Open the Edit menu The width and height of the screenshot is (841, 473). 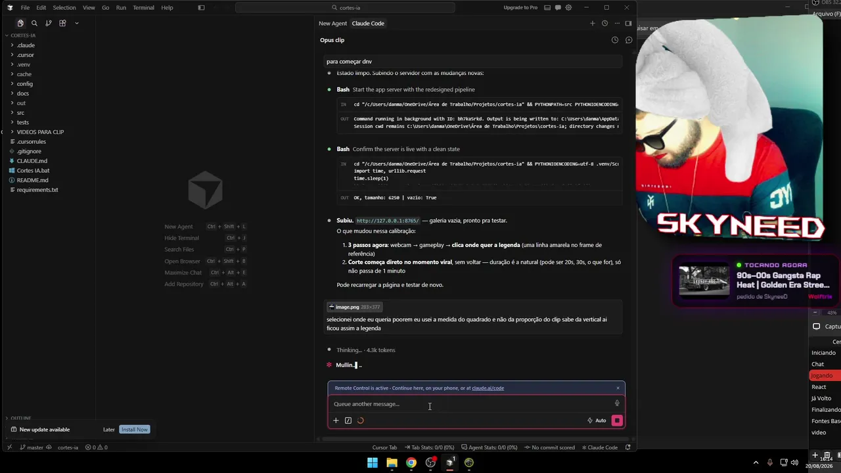coord(41,8)
